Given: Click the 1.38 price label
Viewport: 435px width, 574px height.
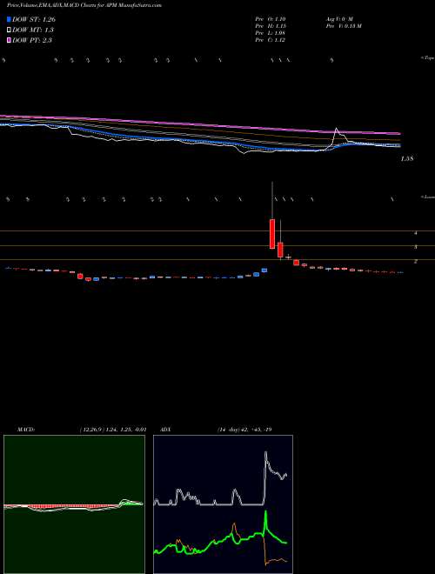Looking at the screenshot, I should point(407,159).
